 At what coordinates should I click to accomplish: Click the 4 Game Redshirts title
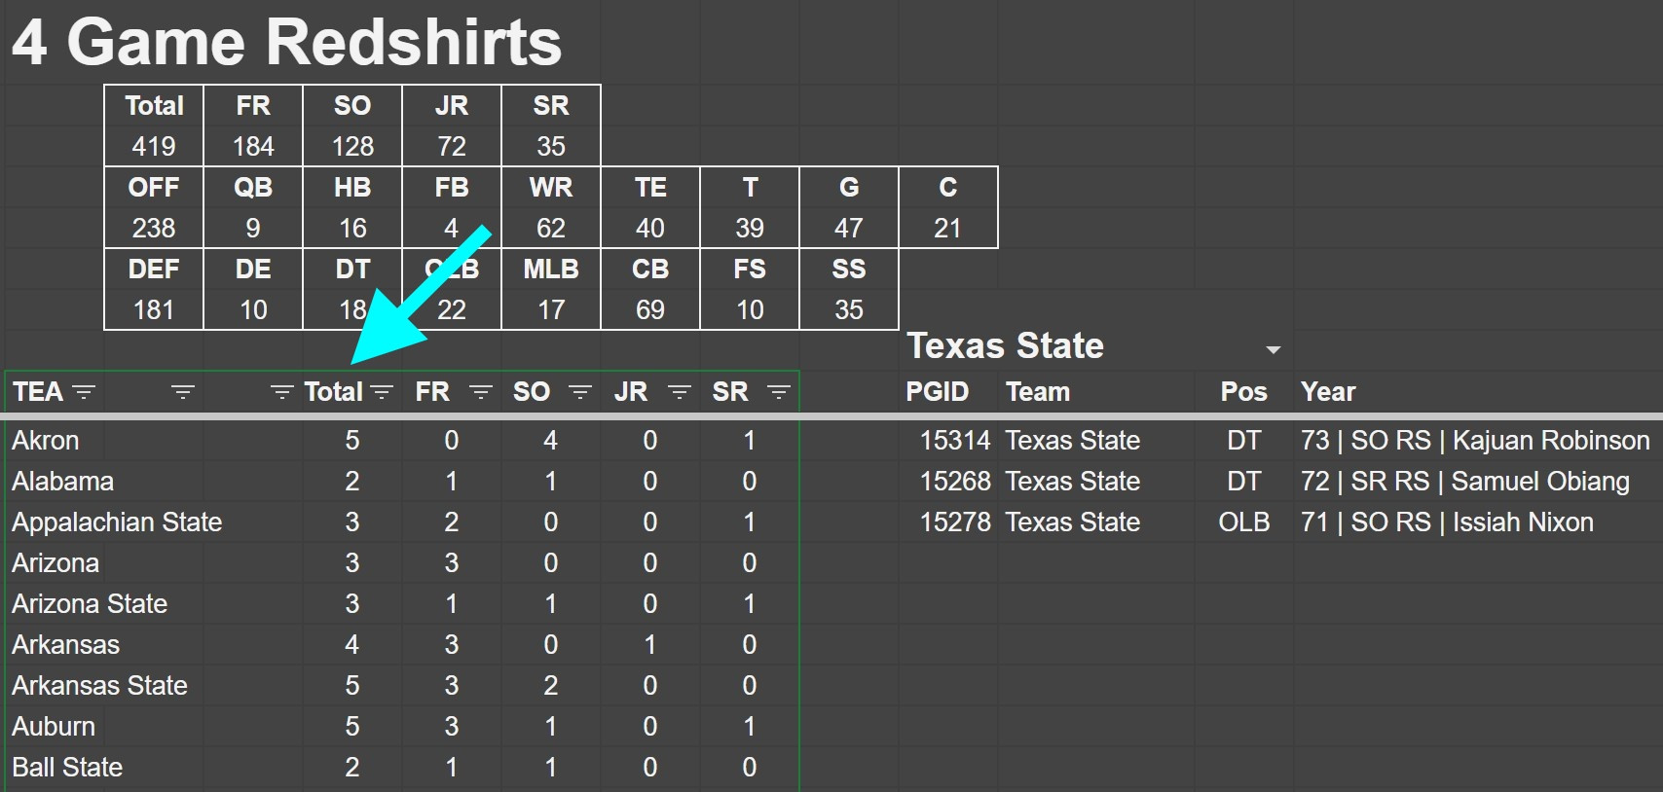pyautogui.click(x=286, y=43)
